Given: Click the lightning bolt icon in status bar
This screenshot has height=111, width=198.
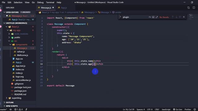Looking at the screenshot, I should (x=26, y=109).
